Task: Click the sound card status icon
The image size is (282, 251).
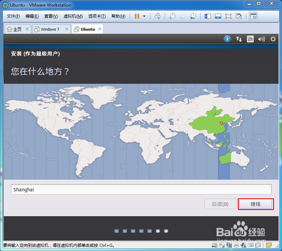Action: (x=243, y=245)
